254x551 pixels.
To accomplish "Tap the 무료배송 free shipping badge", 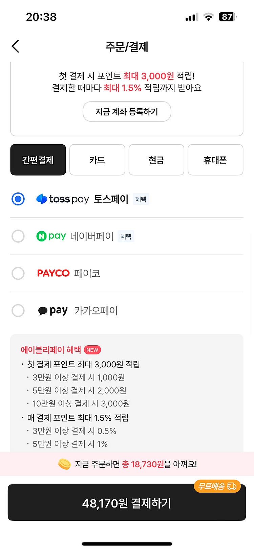I will click(x=217, y=486).
